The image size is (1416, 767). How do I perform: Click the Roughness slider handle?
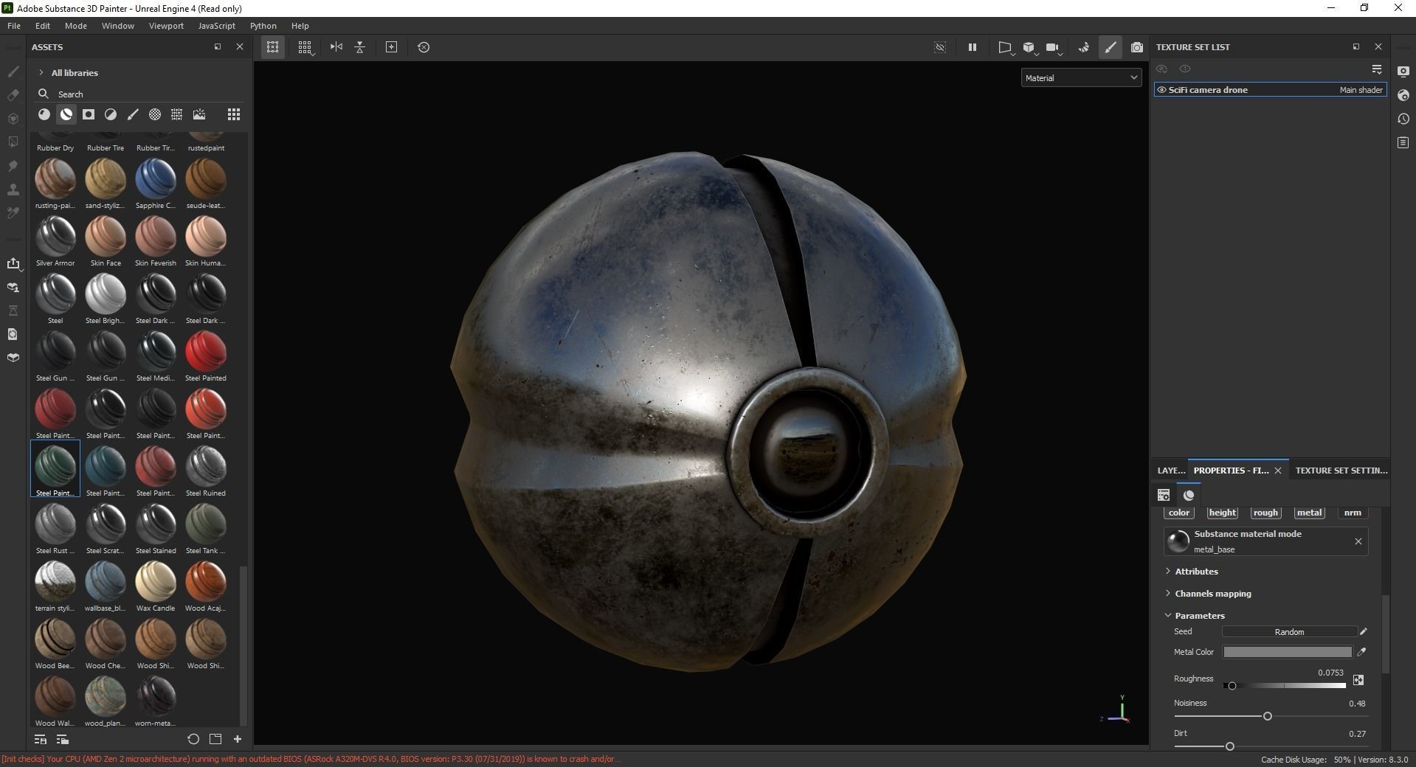coord(1232,686)
